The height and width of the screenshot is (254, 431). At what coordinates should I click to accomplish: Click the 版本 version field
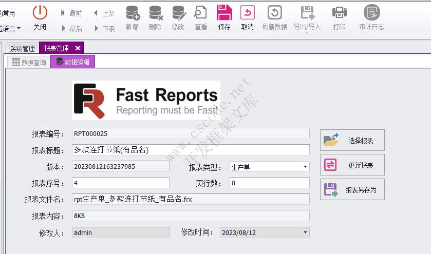click(120, 166)
